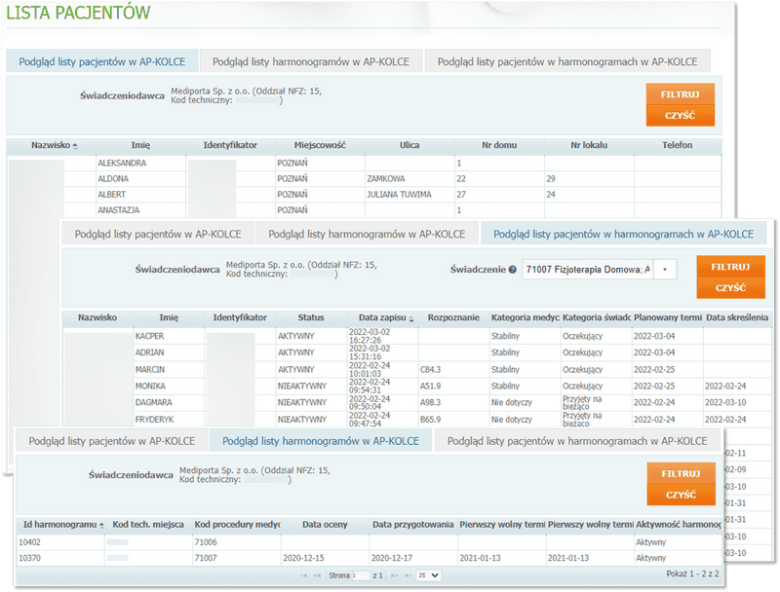The width and height of the screenshot is (780, 592).
Task: Click ALDONA row name cell
Action: [x=113, y=179]
